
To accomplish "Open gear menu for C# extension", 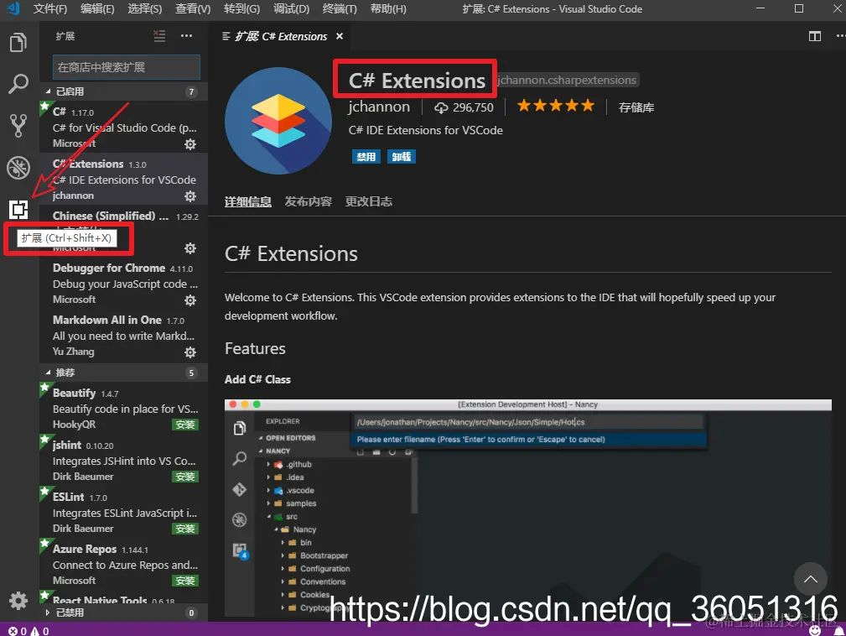I will pos(190,144).
